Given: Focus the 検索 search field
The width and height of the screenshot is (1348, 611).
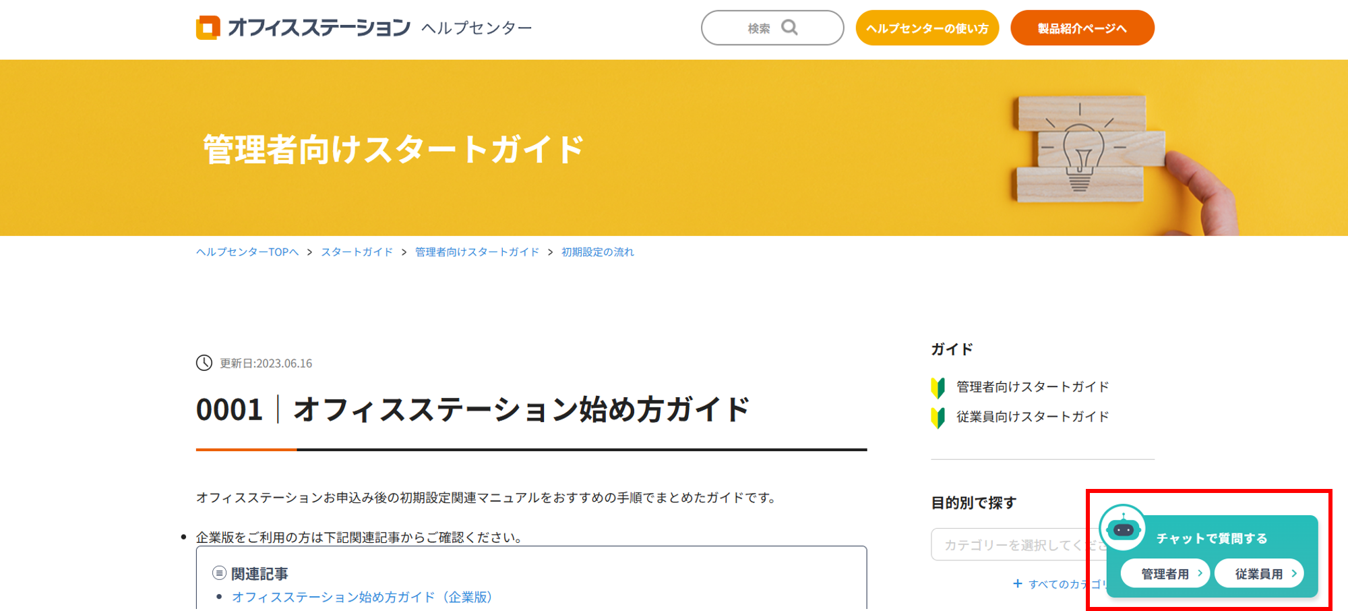Looking at the screenshot, I should coord(772,28).
